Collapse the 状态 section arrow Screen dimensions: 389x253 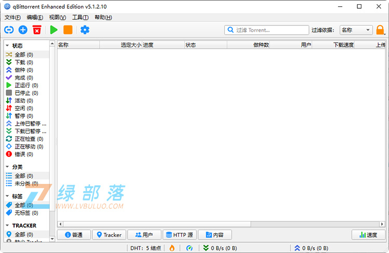pos(7,46)
